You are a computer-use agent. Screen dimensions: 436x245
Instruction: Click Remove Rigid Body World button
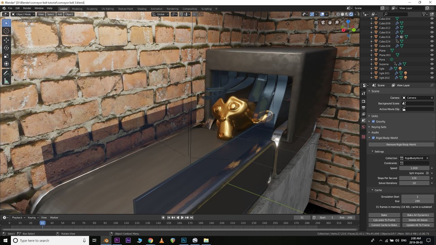pos(401,145)
